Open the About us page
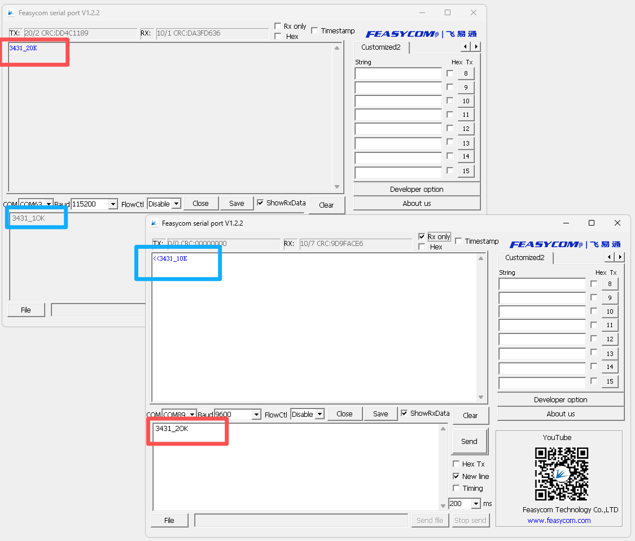Viewport: 635px width, 541px height. (560, 413)
